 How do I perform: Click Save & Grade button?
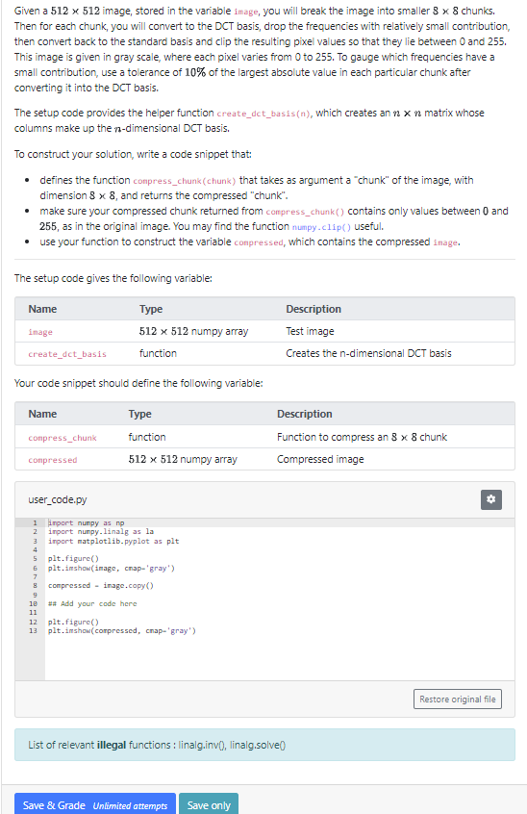pos(95,804)
